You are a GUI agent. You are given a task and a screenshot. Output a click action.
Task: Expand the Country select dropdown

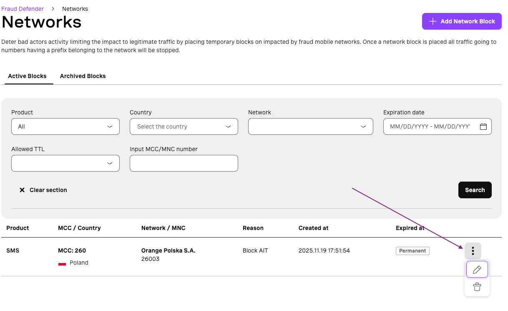(184, 126)
